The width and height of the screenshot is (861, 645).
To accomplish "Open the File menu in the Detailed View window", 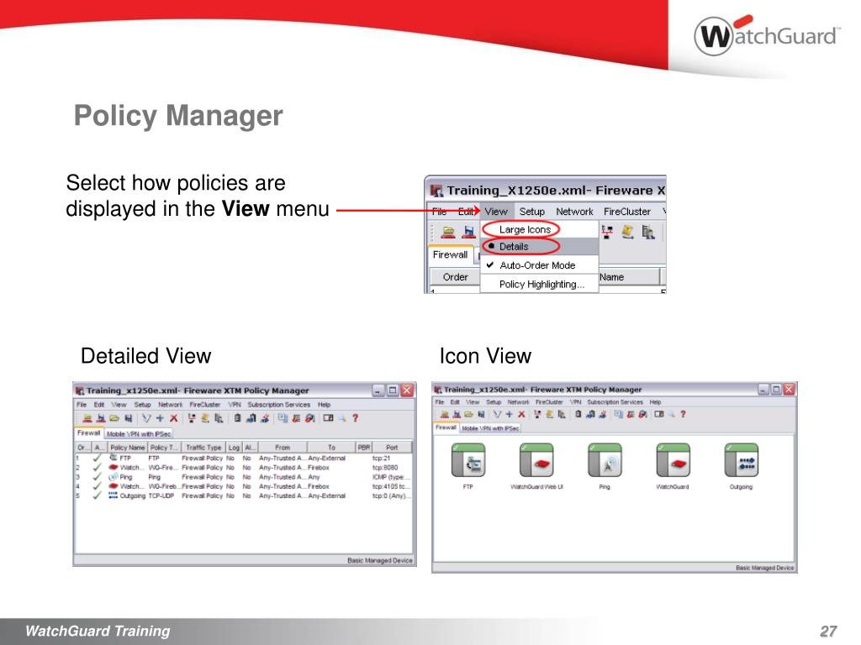I will 82,405.
